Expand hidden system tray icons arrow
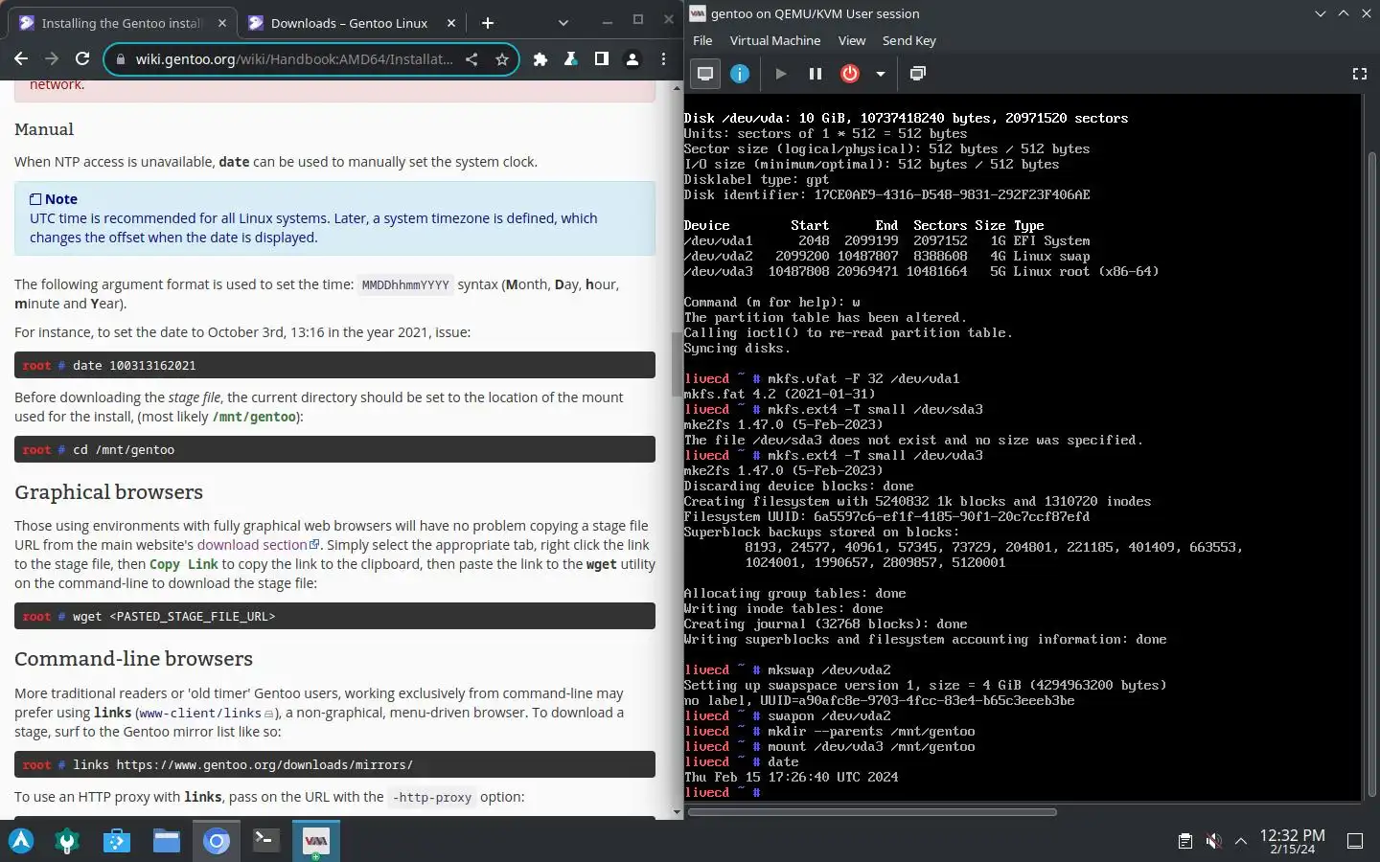The width and height of the screenshot is (1380, 862). [x=1241, y=841]
